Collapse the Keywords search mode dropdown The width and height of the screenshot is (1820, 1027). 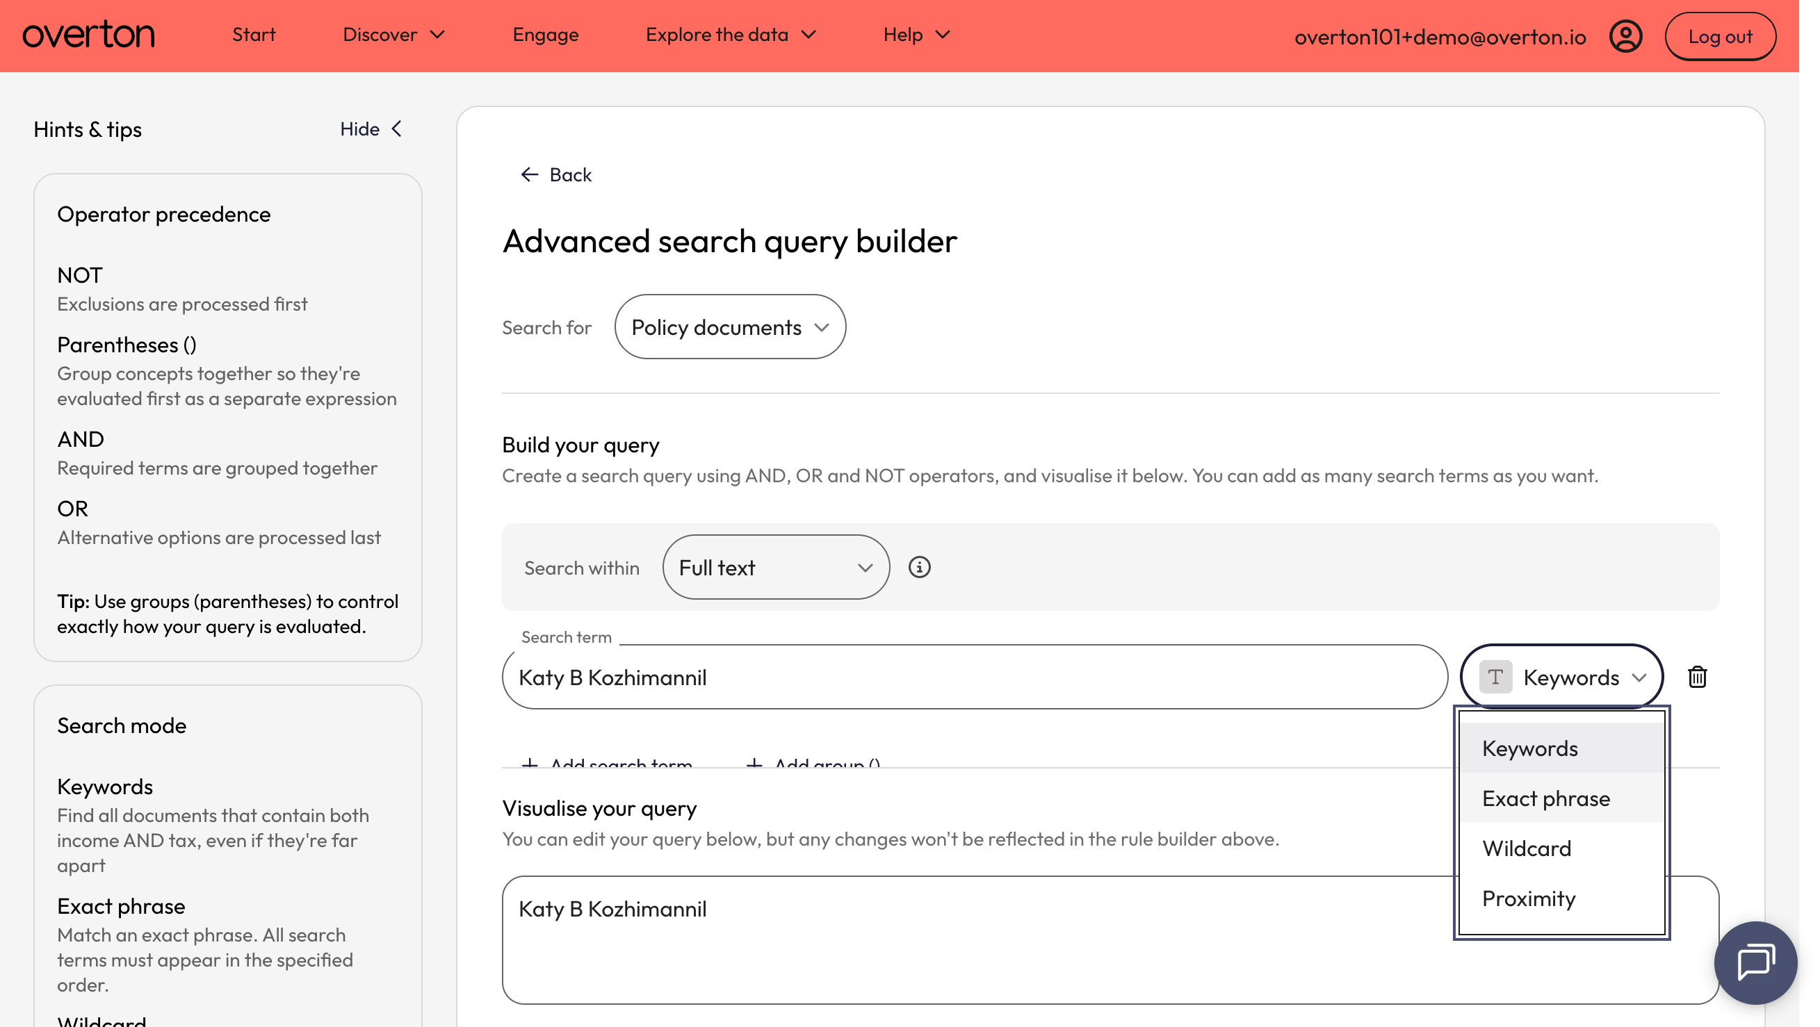point(1561,677)
